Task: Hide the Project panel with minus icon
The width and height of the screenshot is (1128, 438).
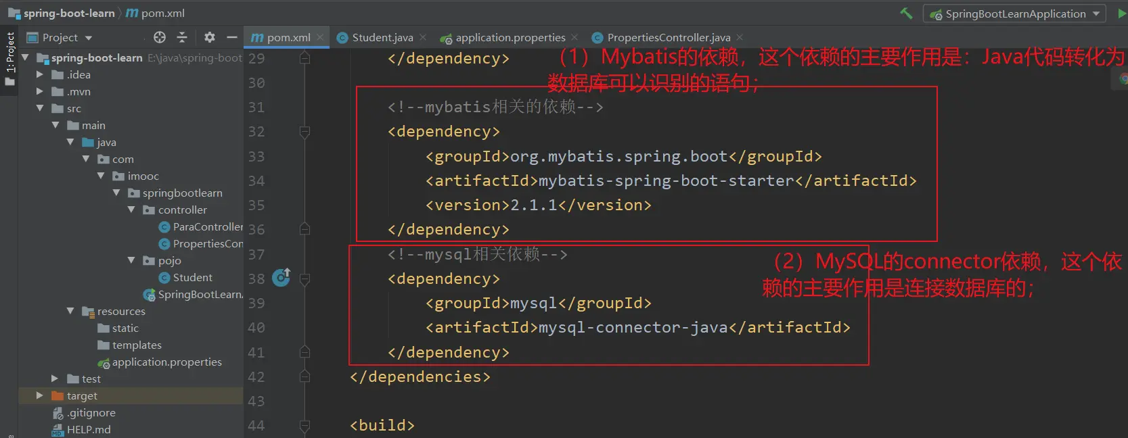Action: pos(232,37)
